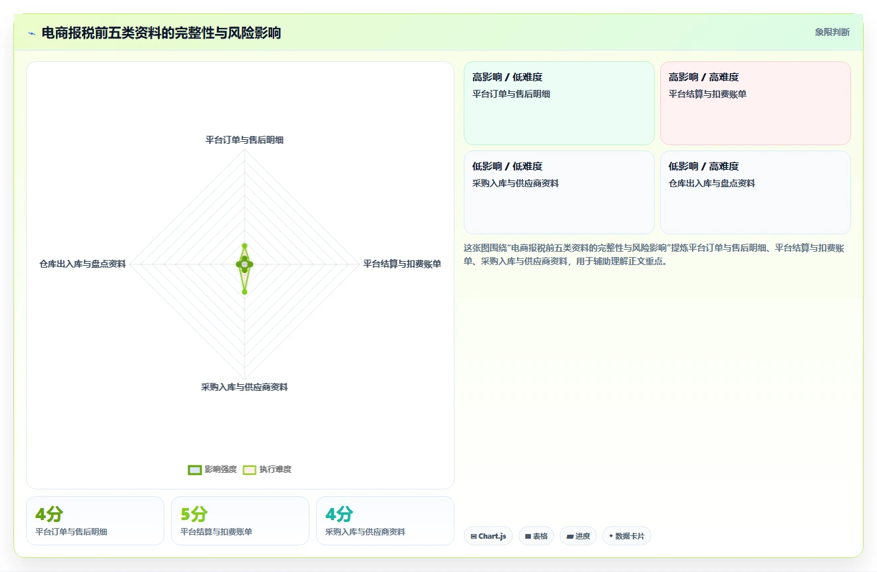Image resolution: width=877 pixels, height=572 pixels.
Task: Select the 4分 采购入库与供应商资料 score card
Action: pos(385,521)
